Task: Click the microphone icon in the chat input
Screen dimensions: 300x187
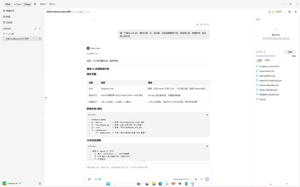Action: 196,179
